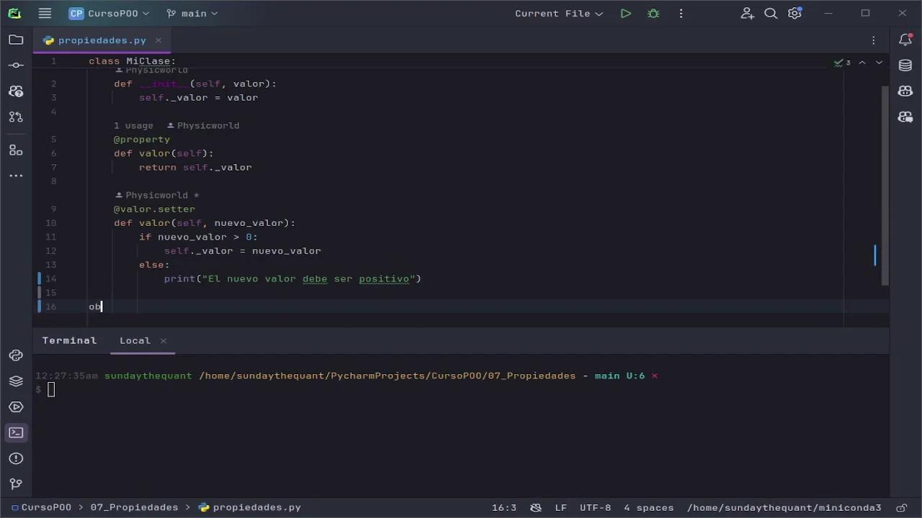
Task: Show the Structure tool window
Action: (16, 150)
